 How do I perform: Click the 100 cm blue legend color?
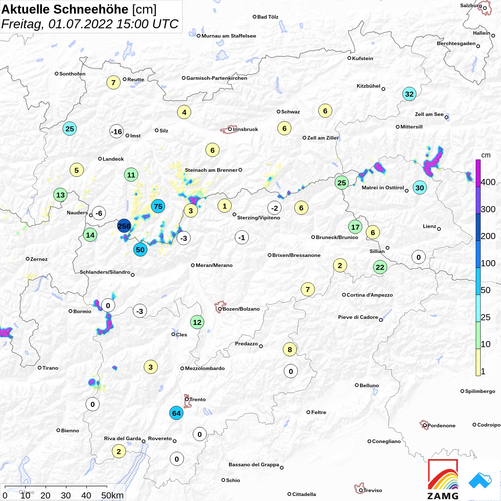pyautogui.click(x=478, y=254)
